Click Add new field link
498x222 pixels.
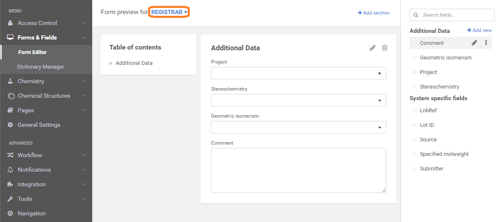click(x=479, y=30)
